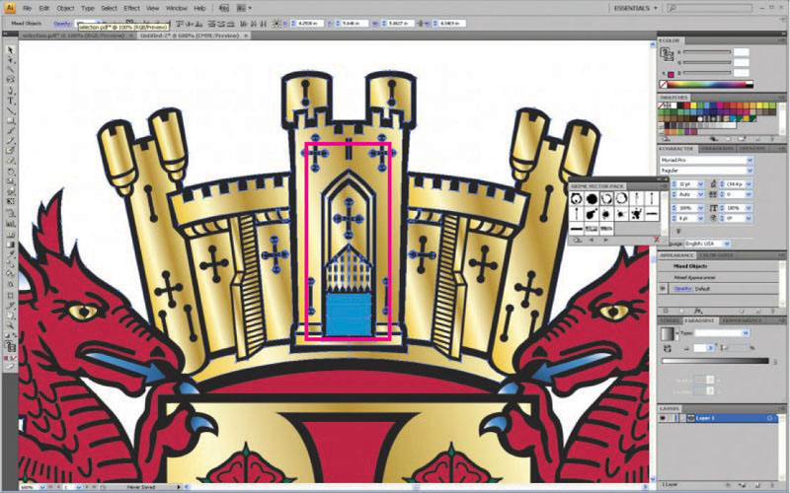Delete selection using Layers panel trash
Viewport: 790px width, 493px height.
pos(774,484)
